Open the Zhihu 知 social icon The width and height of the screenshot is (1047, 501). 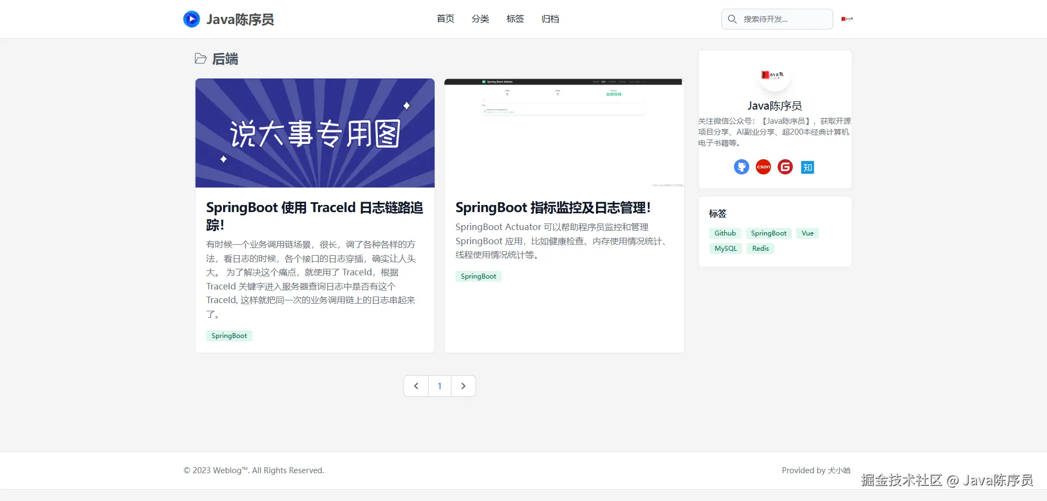pos(808,167)
